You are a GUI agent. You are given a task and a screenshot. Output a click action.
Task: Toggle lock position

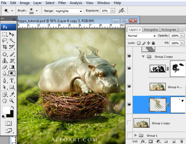tap(149, 43)
